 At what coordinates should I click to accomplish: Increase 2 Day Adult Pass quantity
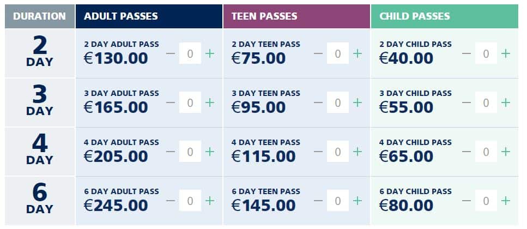(210, 53)
